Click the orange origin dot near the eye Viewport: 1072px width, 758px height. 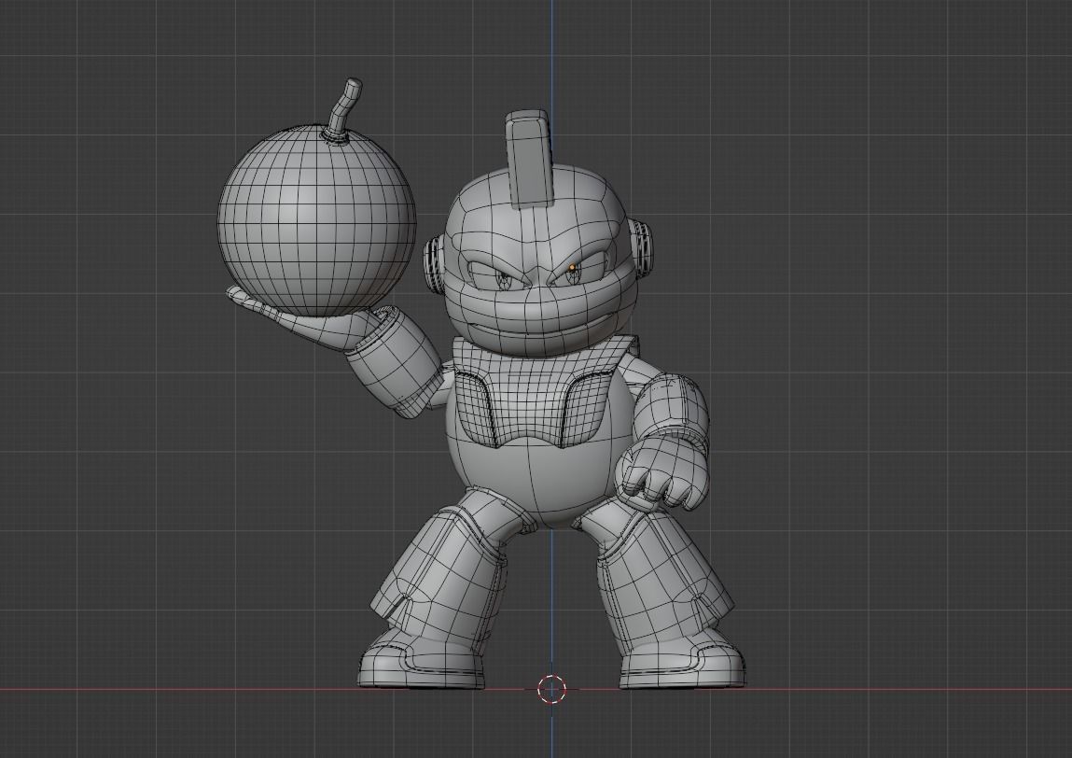pos(572,268)
